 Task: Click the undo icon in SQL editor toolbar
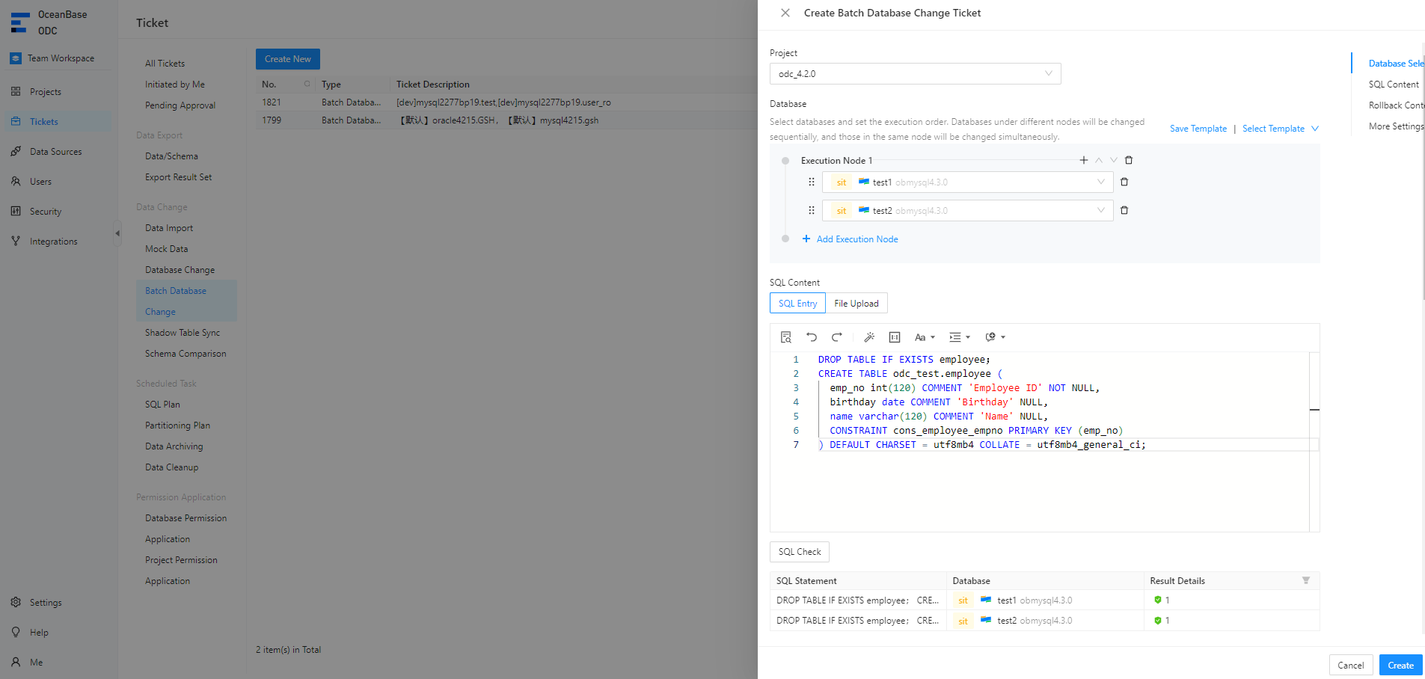click(x=812, y=337)
